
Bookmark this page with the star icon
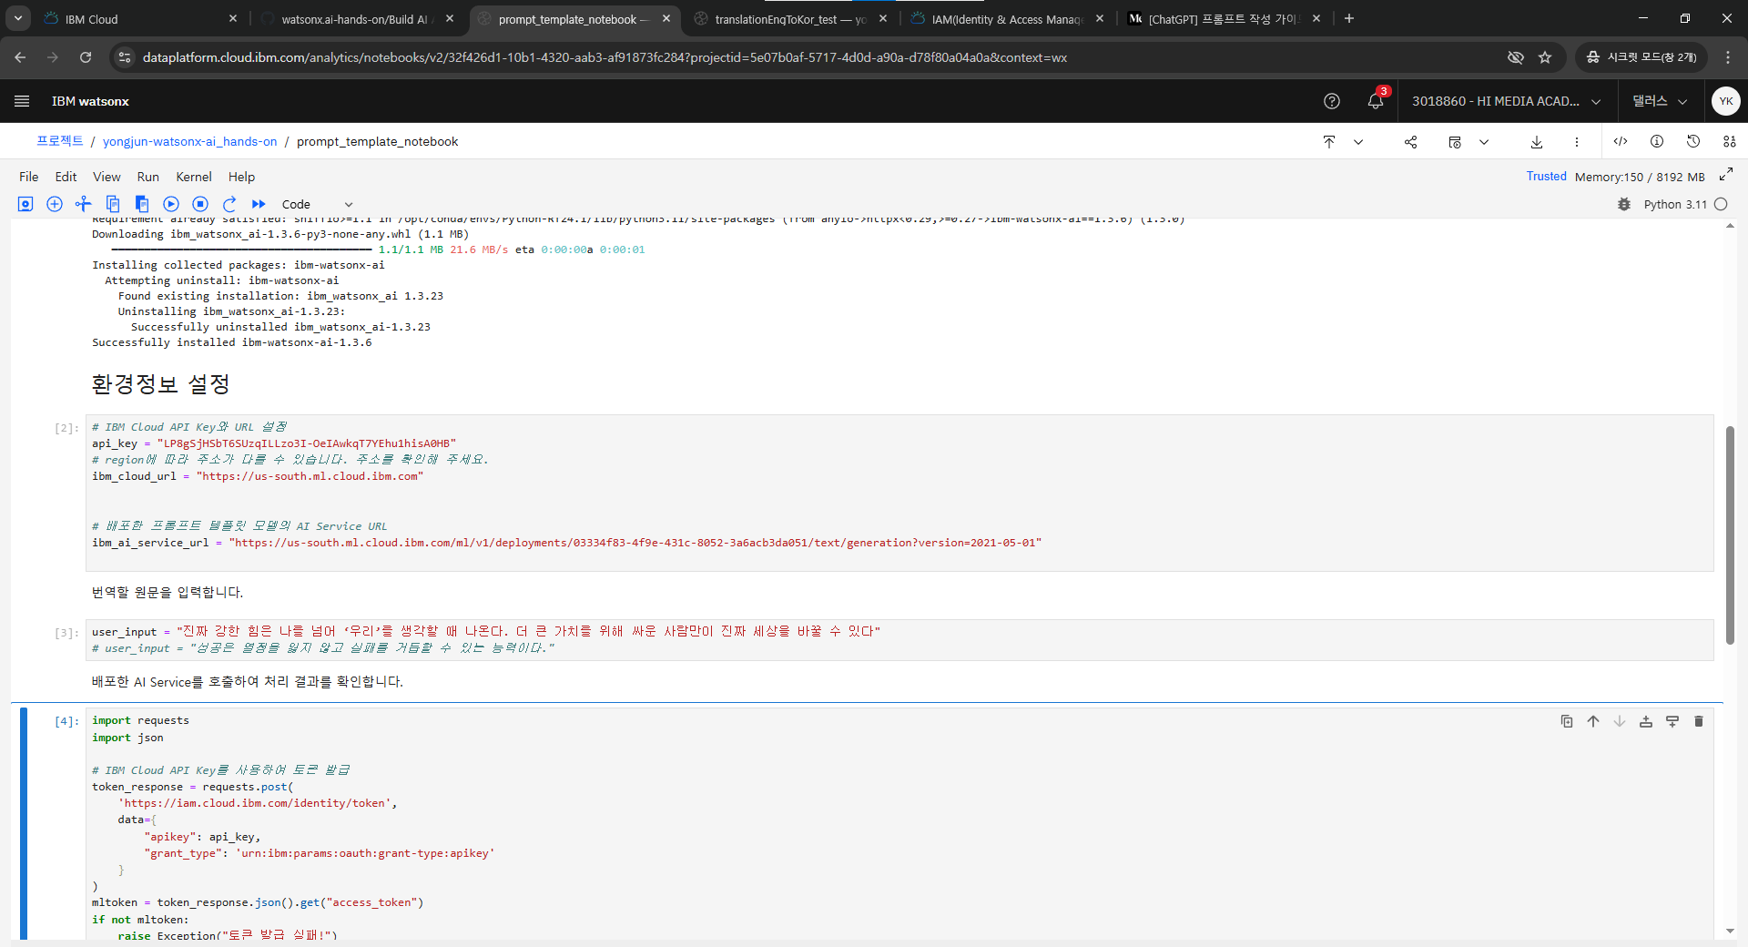[1545, 57]
